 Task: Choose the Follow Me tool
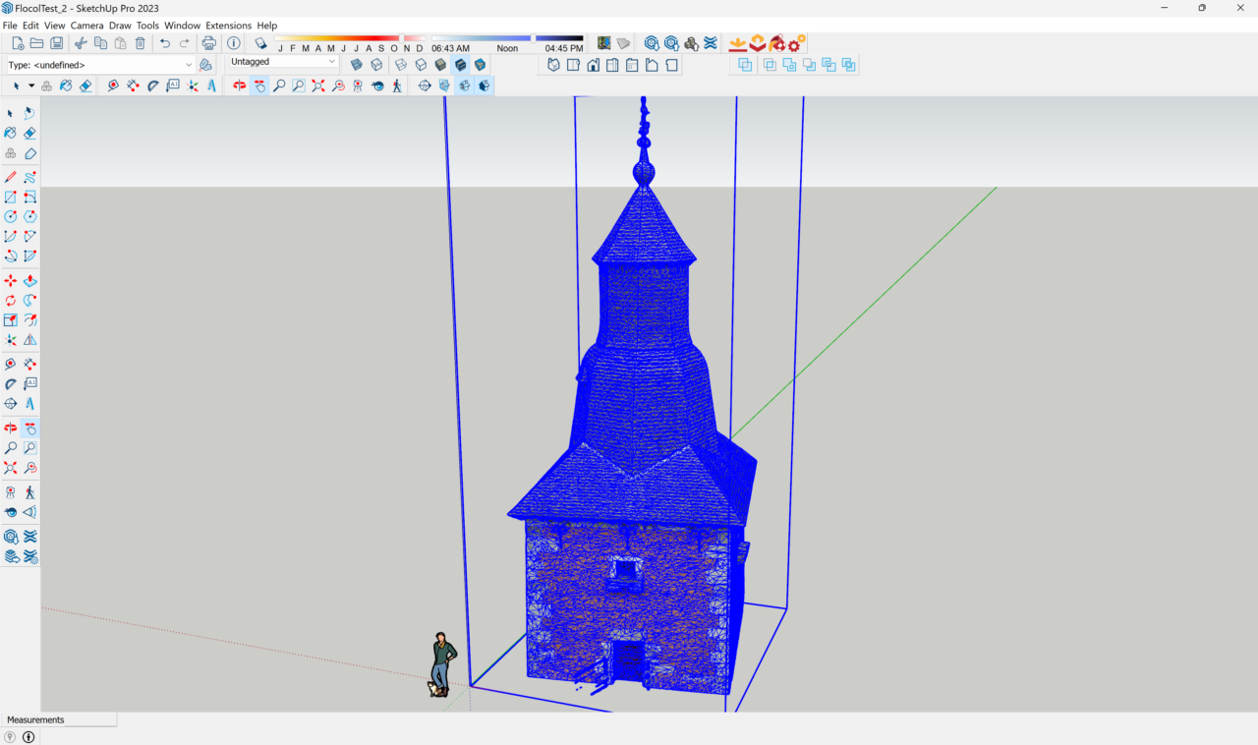click(x=30, y=301)
